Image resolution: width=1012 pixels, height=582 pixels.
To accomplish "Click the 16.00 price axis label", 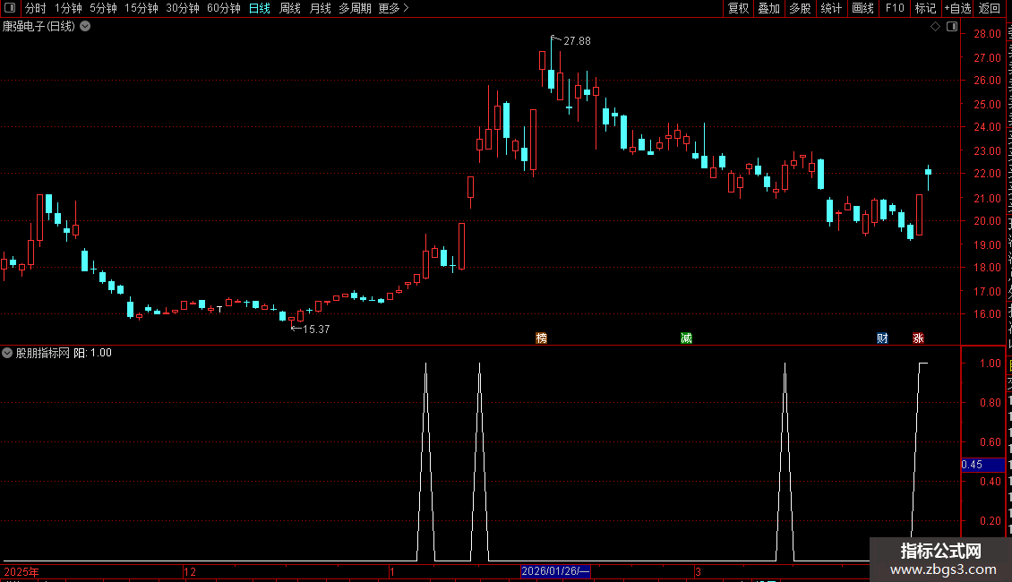I will [988, 314].
